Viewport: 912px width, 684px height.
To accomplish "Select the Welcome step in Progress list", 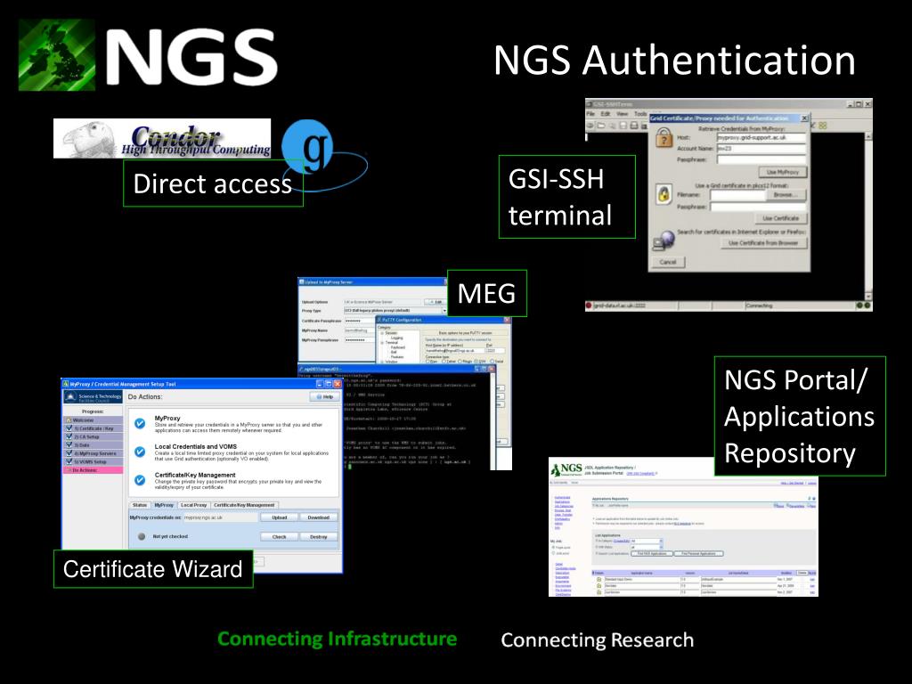I will coord(93,420).
